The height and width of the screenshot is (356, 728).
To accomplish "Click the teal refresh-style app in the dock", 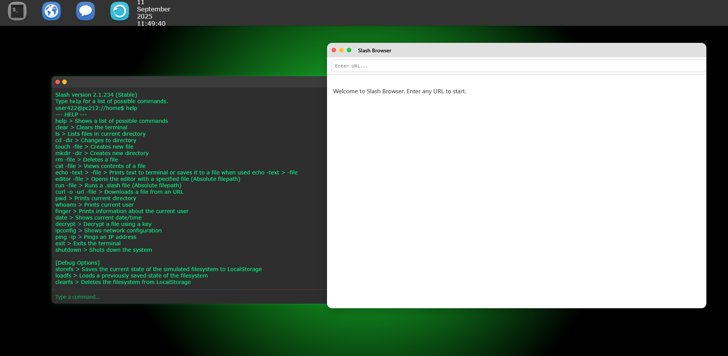I will (119, 11).
